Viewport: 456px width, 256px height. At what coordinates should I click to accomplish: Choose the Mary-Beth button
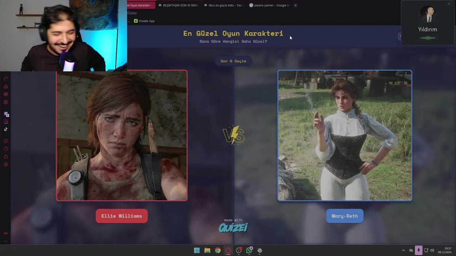click(344, 216)
